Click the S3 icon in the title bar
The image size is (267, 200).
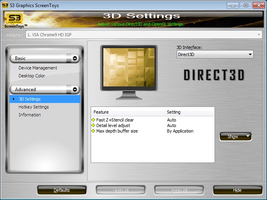[x=5, y=5]
